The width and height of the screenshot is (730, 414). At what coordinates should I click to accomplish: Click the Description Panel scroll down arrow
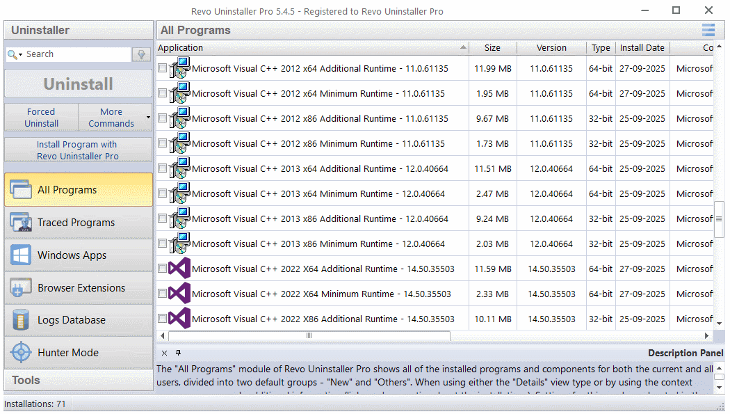coord(720,388)
